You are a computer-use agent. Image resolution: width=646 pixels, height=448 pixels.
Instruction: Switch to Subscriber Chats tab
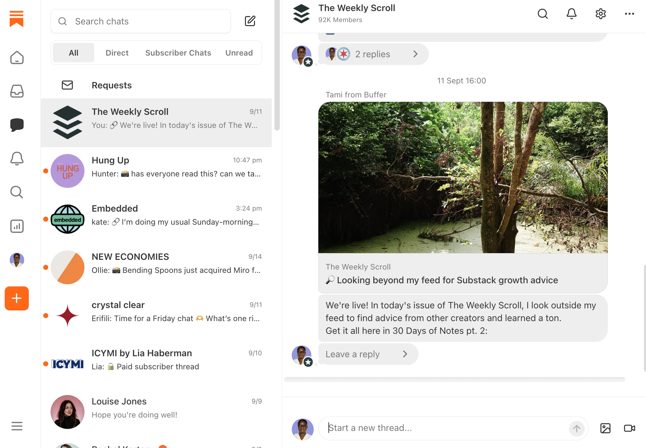click(x=178, y=53)
